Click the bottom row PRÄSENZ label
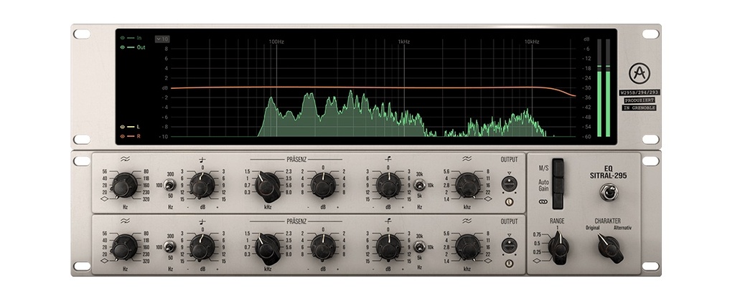Image resolution: width=735 pixels, height=306 pixels. [296, 221]
